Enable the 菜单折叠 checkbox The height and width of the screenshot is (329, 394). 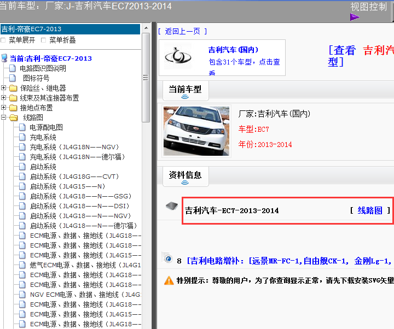43,40
